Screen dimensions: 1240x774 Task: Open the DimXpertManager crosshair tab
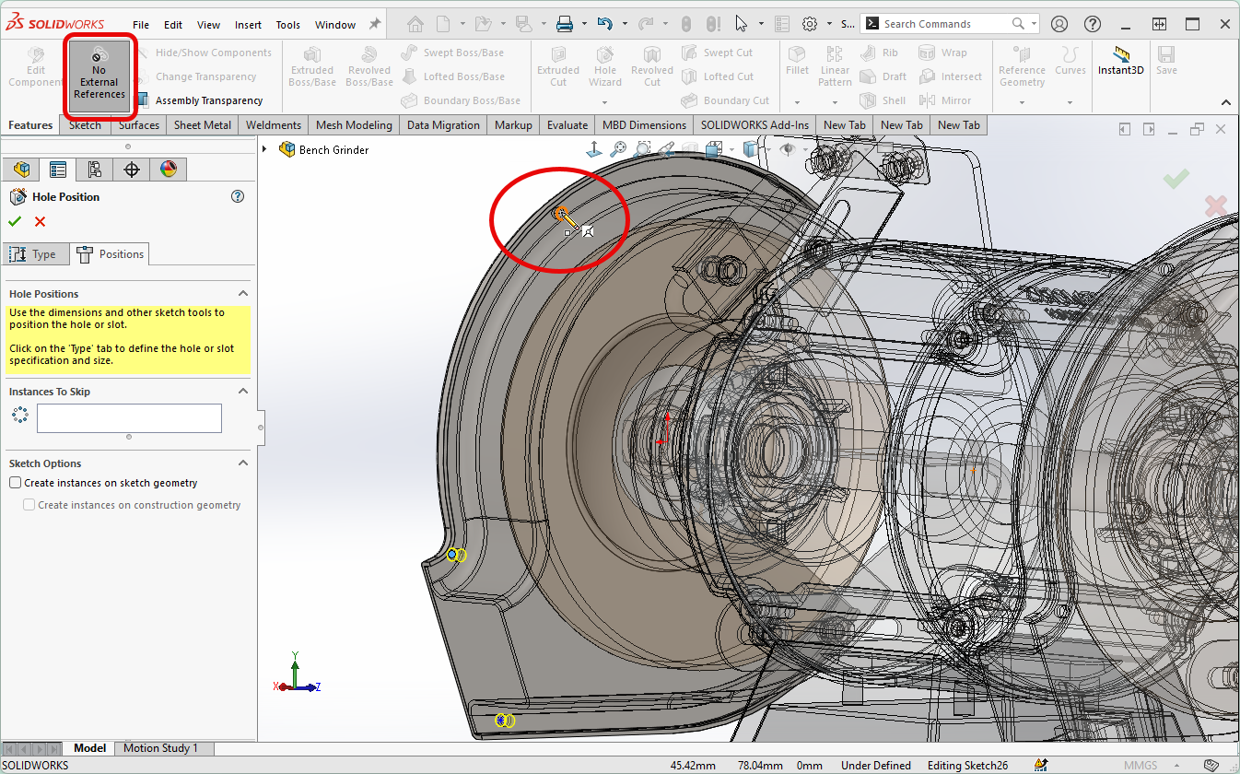tap(131, 170)
